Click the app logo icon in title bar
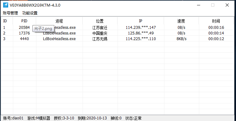The image size is (236, 121). click(x=6, y=5)
